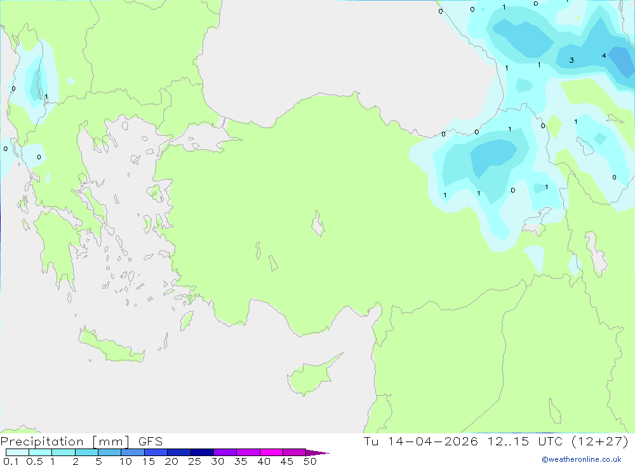
Task: Click the '0.1' legend scale label
Action: (10, 461)
